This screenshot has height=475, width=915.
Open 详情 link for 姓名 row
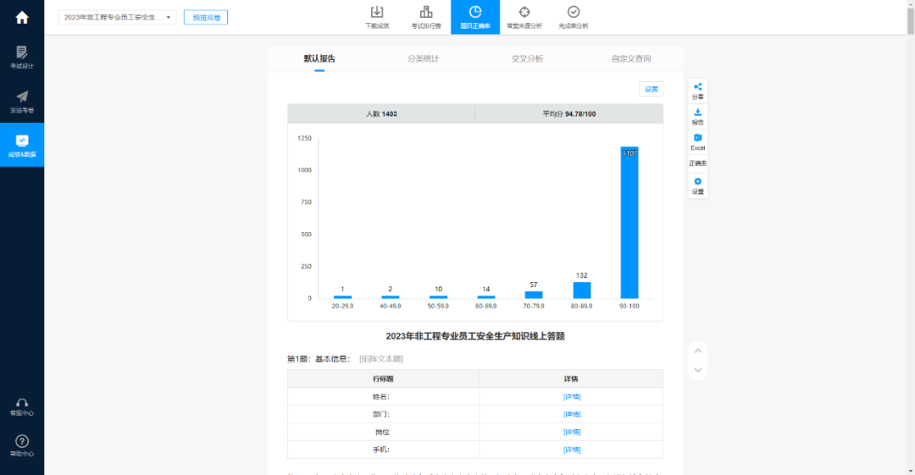(572, 396)
